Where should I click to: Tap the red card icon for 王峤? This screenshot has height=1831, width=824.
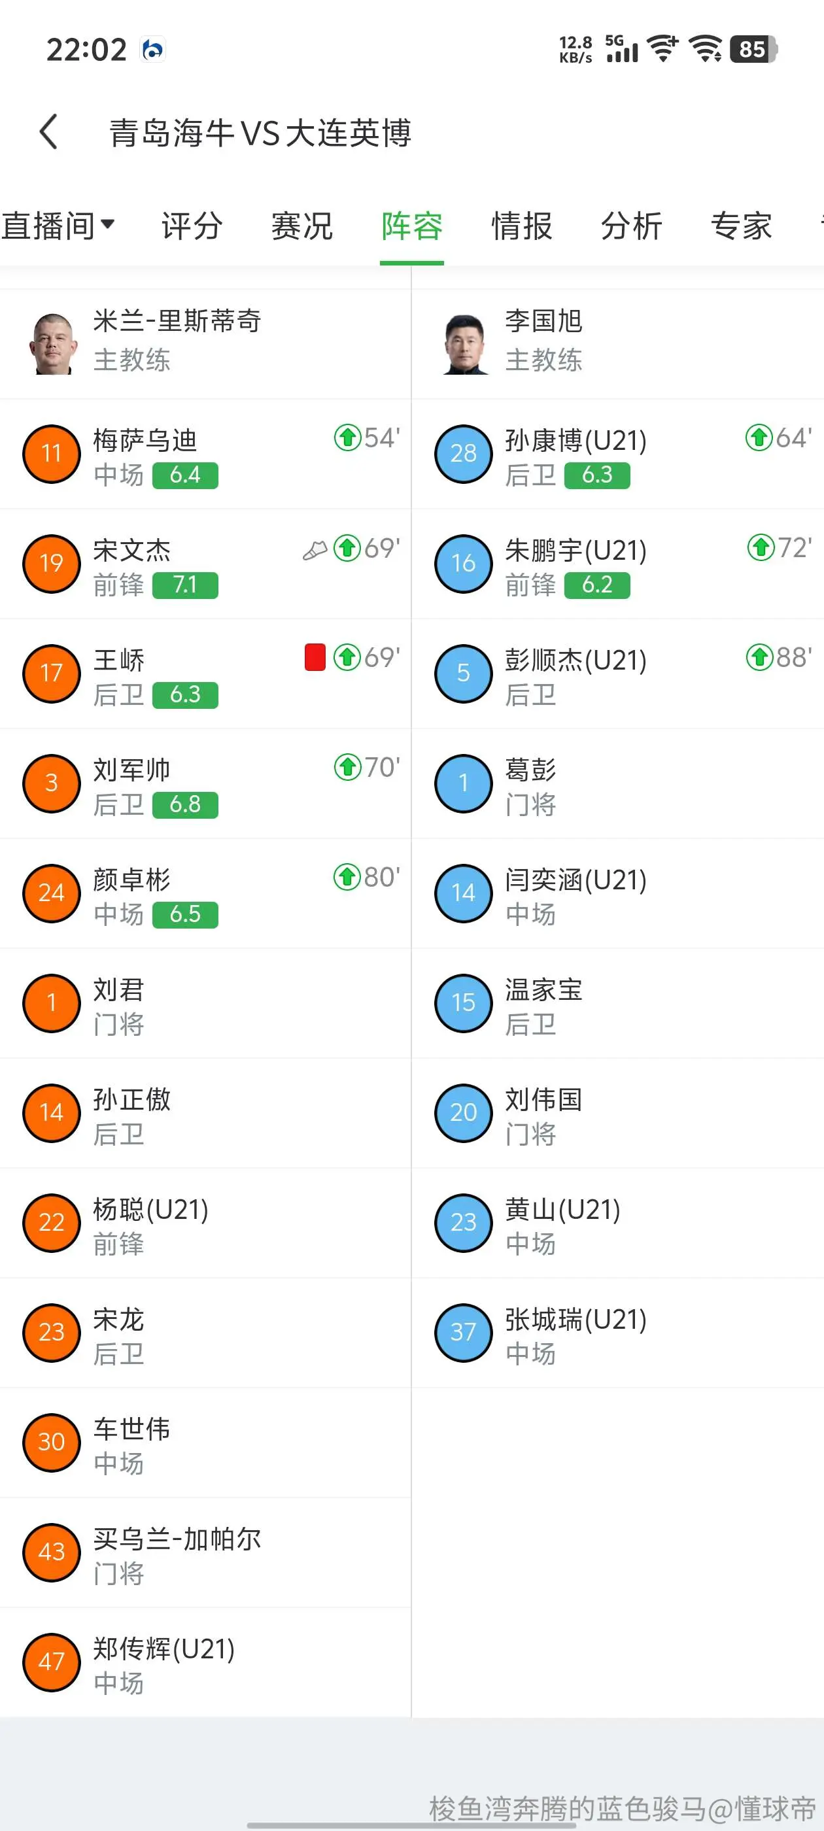click(x=315, y=657)
